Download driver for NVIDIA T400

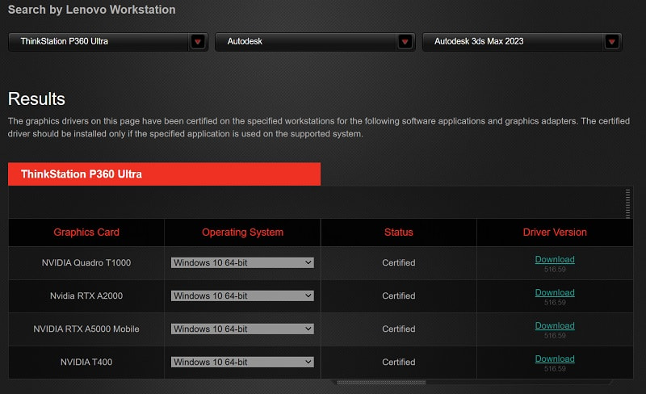click(x=555, y=358)
